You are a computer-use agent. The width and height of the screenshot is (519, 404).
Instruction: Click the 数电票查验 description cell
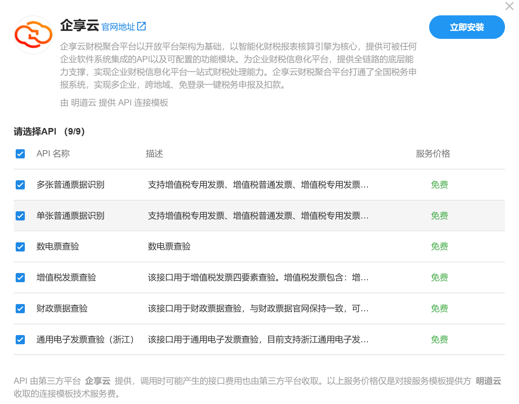169,247
